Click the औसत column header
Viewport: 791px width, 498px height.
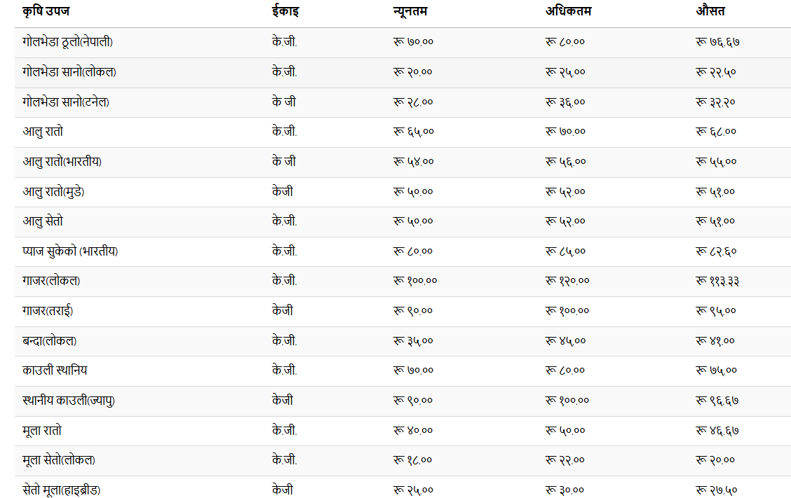[x=710, y=11]
